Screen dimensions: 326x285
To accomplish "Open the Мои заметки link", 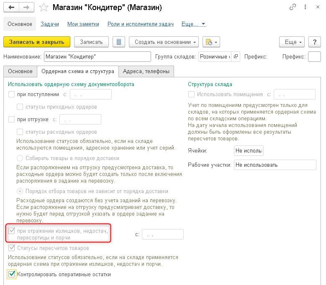I will (83, 24).
